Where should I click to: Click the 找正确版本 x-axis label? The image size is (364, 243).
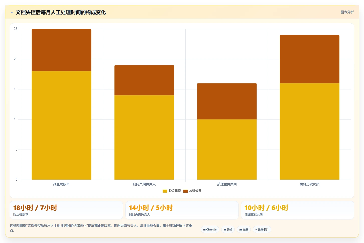[x=61, y=184]
